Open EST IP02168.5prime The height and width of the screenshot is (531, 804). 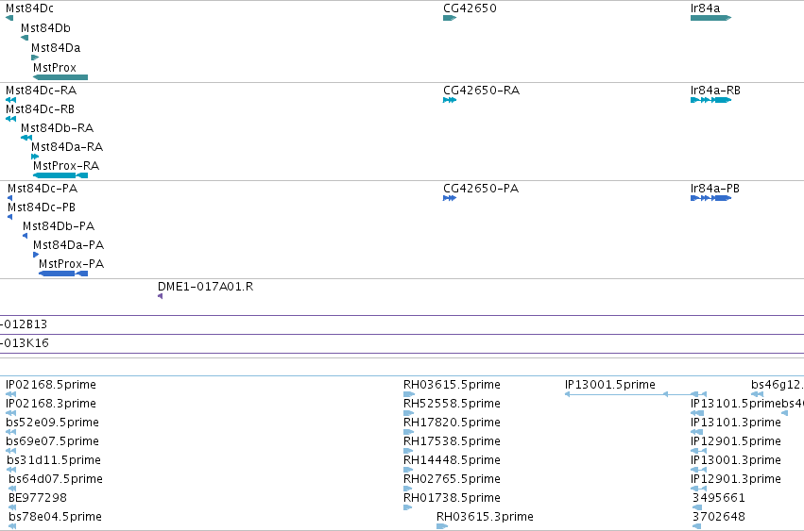51,385
